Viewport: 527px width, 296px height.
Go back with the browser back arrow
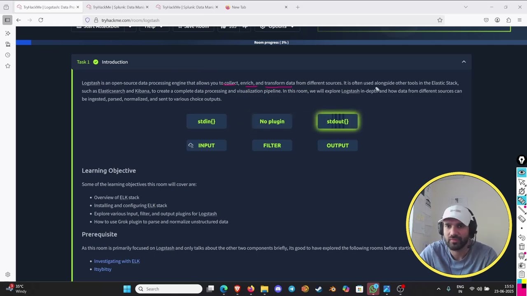click(x=19, y=20)
